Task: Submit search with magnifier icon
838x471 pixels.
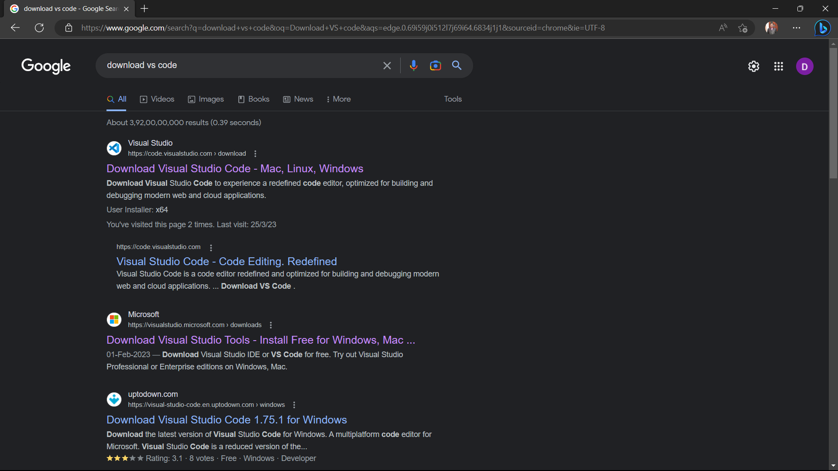Action: [x=457, y=65]
